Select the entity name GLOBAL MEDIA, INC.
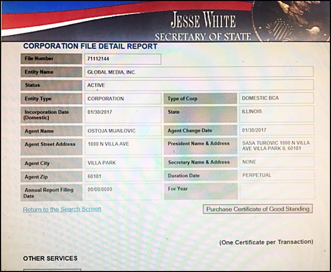 [199, 72]
